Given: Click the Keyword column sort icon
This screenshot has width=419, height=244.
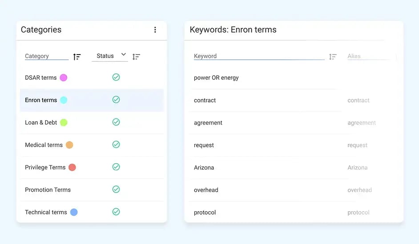Looking at the screenshot, I should tap(332, 57).
